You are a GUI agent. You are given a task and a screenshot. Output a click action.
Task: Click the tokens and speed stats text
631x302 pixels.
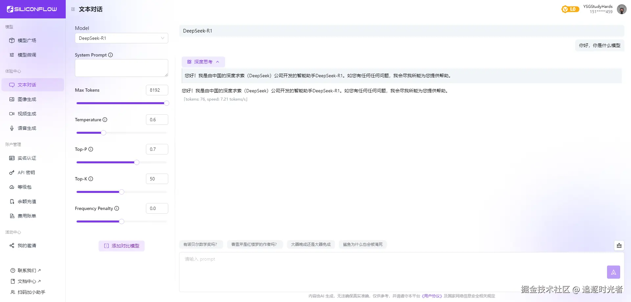click(x=216, y=99)
